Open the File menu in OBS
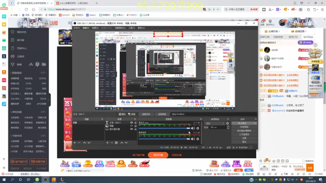The height and width of the screenshot is (183, 326). pyautogui.click(x=77, y=28)
